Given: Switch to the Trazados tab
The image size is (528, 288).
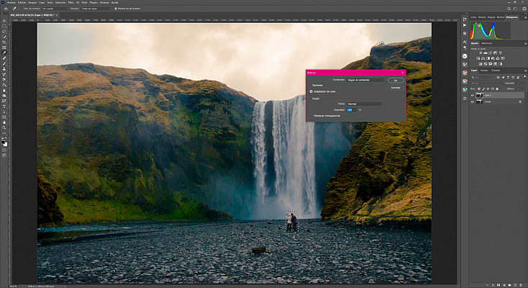Looking at the screenshot, I should tap(496, 70).
